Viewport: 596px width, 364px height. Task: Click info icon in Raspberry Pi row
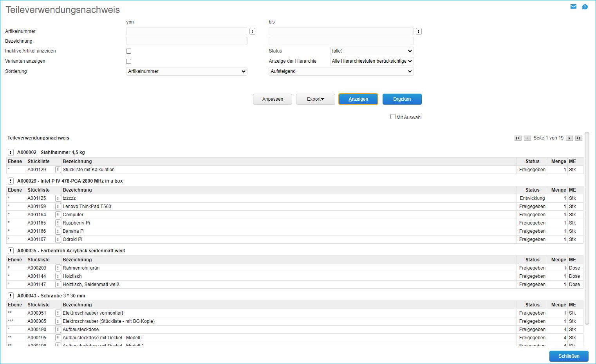tap(58, 223)
